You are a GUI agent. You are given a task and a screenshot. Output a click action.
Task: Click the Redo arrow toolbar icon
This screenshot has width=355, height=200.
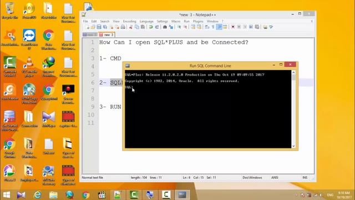click(156, 27)
